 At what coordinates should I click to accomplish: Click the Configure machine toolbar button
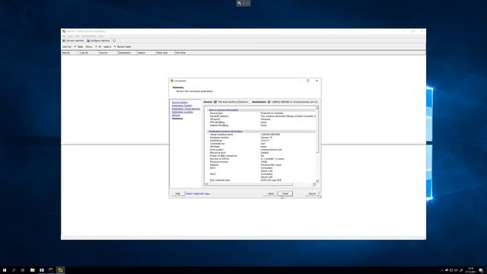click(98, 40)
